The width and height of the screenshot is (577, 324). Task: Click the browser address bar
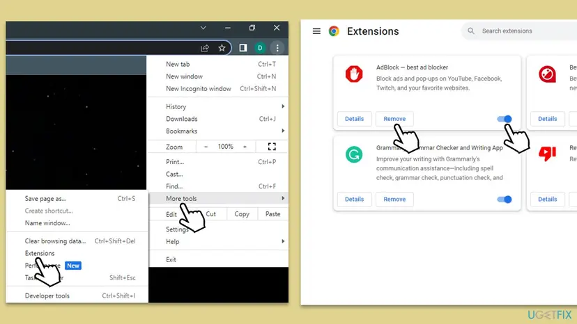coord(118,48)
